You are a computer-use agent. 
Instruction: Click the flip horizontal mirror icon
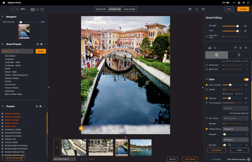[241, 48]
